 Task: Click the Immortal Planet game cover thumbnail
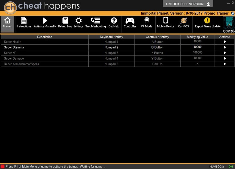229,25
